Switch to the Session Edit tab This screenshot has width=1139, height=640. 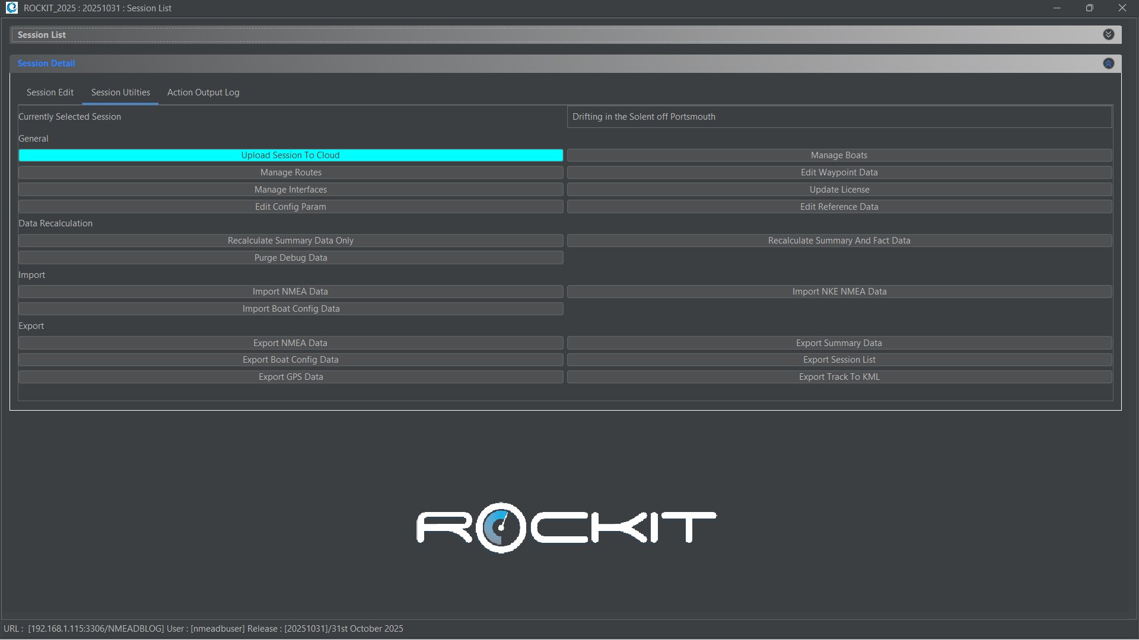tap(50, 92)
